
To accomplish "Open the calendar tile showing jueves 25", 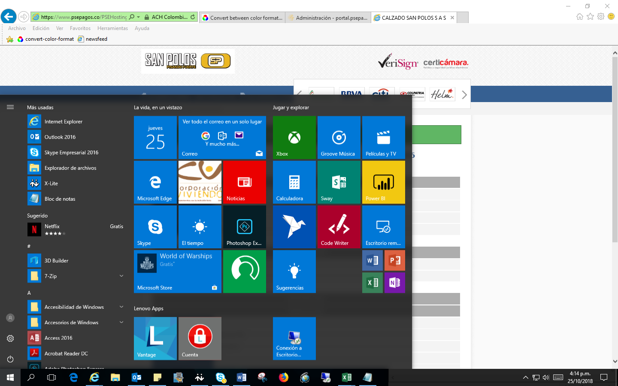I will [155, 138].
